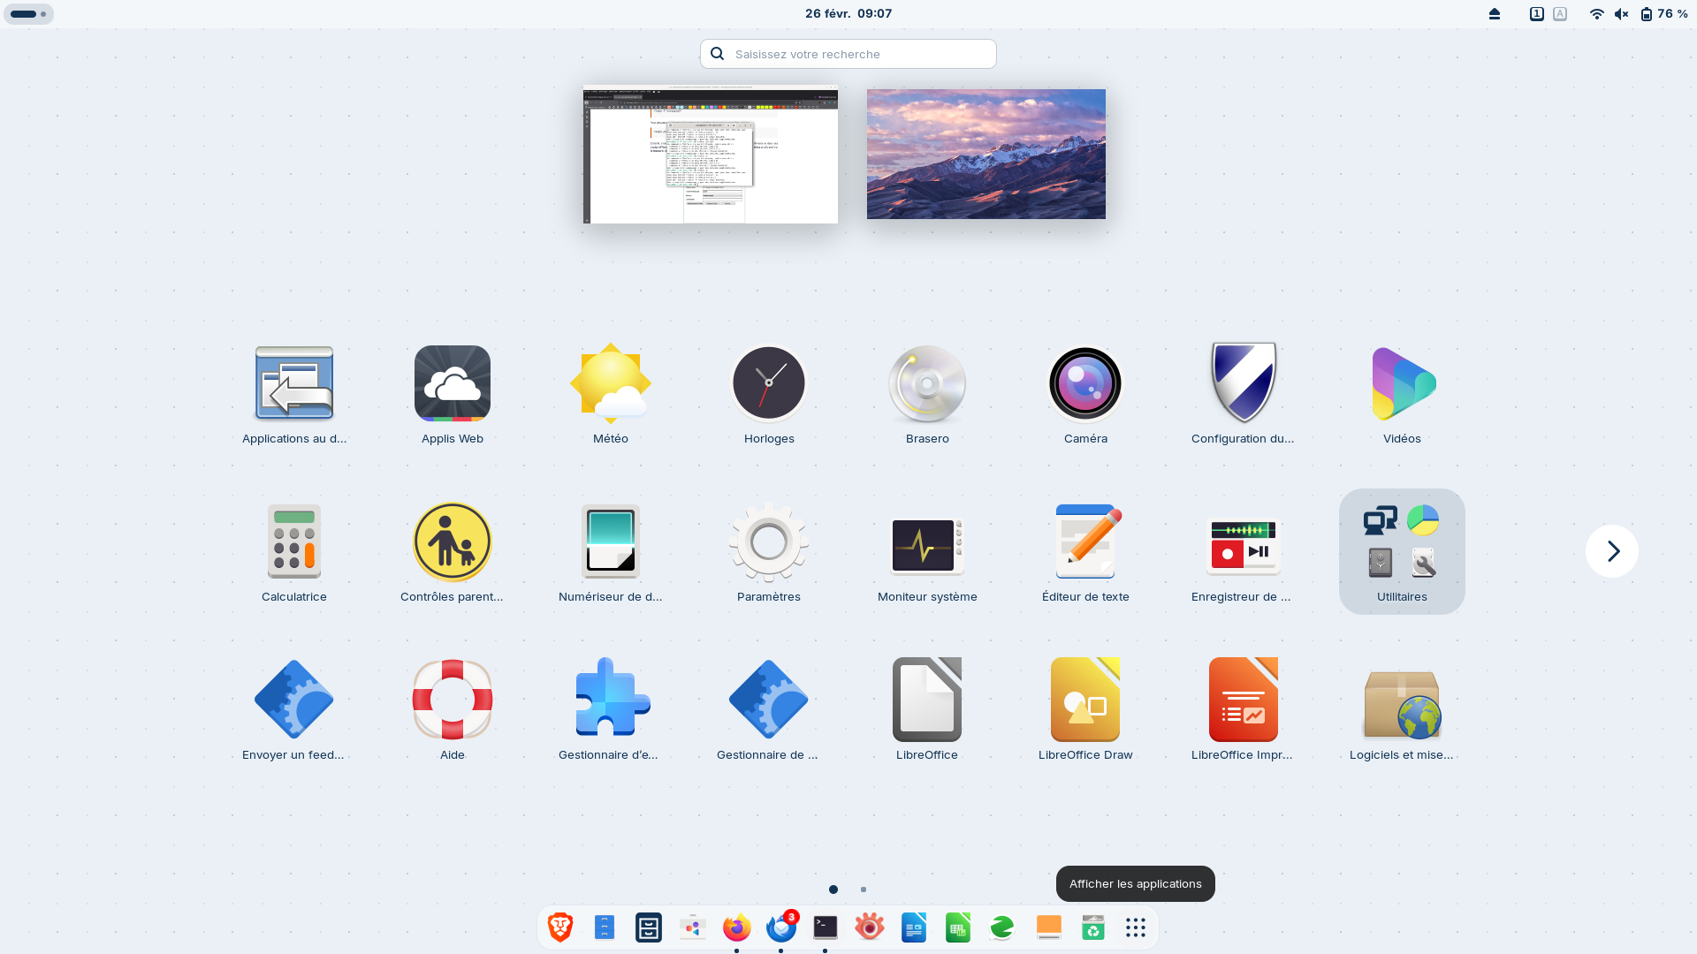Click the 'Saisissez votre recherche' search field
This screenshot has height=954, width=1697.
coord(848,54)
